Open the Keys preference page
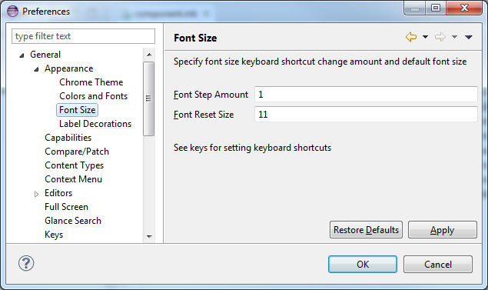 click(54, 235)
